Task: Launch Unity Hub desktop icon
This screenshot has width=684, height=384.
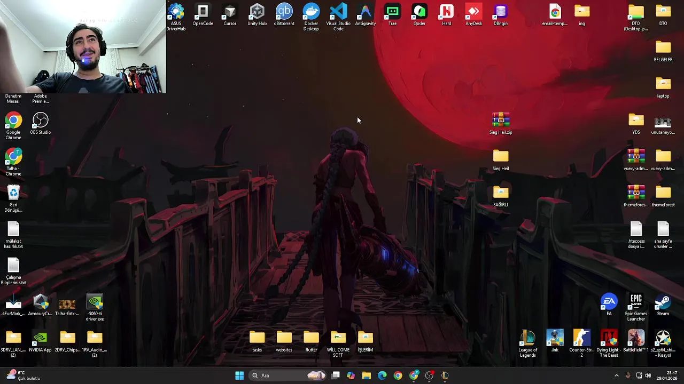Action: coord(257,15)
